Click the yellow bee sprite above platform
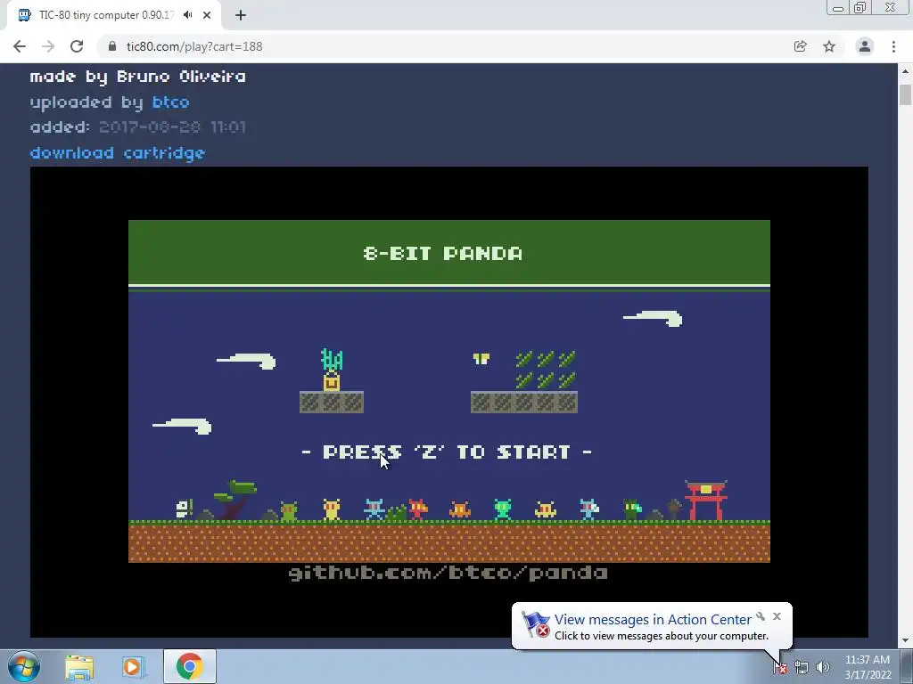The height and width of the screenshot is (684, 913). click(x=481, y=359)
